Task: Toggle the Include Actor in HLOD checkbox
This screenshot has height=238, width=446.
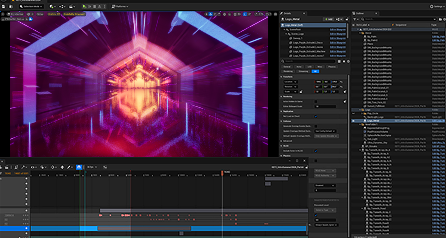Action: point(316,151)
